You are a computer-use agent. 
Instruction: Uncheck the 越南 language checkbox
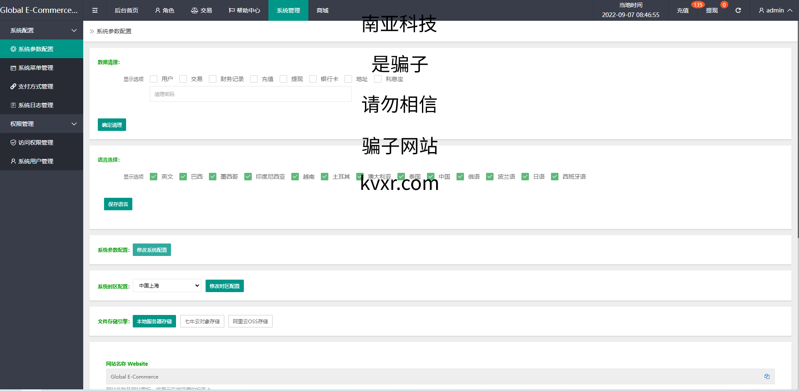(295, 177)
